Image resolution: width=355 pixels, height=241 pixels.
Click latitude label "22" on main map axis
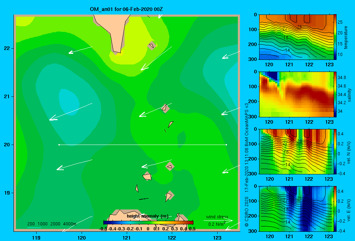point(7,49)
